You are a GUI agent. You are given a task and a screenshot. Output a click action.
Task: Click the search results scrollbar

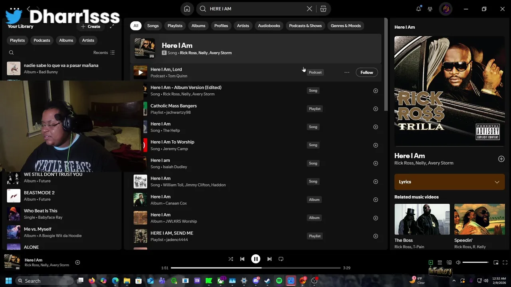[386, 65]
